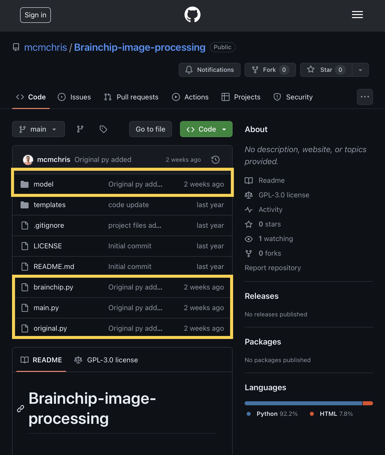Open the original.py file

click(50, 328)
